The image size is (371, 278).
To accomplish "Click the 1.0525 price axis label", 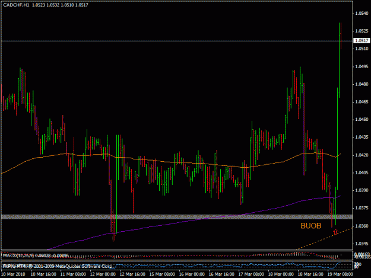I will 362,31.
